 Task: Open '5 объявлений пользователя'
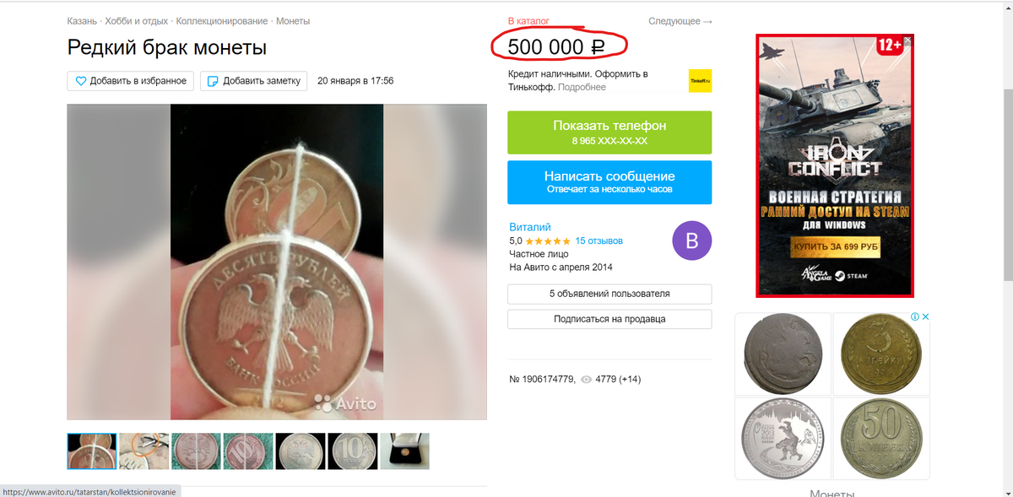(x=609, y=294)
